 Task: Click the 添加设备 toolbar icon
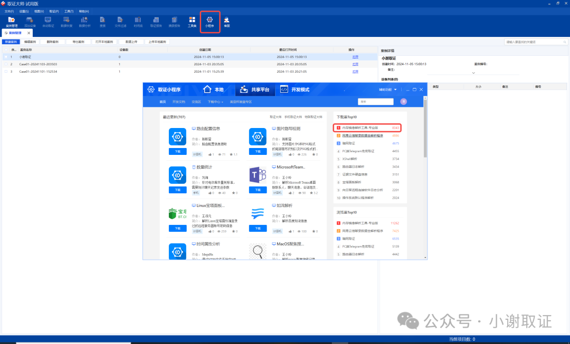30,22
